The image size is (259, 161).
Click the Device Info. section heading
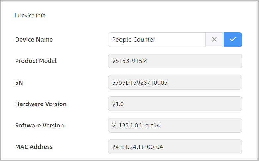coord(32,15)
